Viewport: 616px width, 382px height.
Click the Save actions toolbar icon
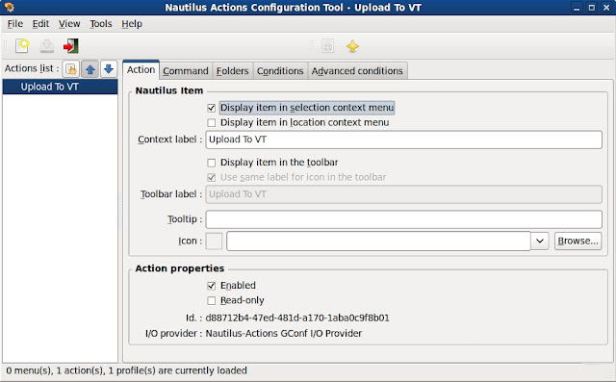47,46
